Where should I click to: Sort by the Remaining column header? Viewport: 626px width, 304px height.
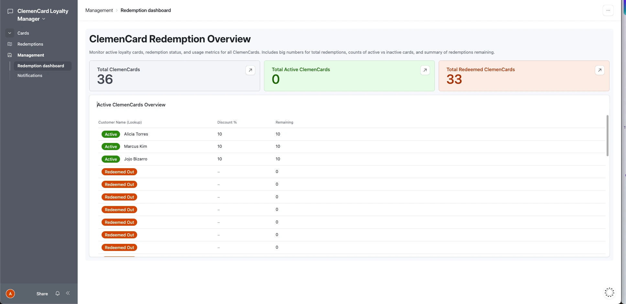[x=284, y=122]
